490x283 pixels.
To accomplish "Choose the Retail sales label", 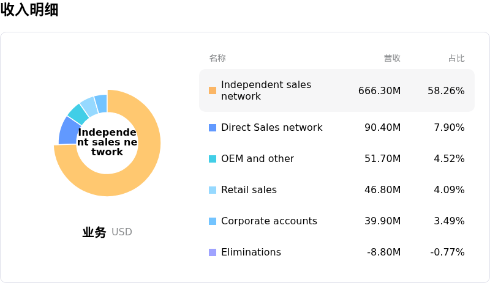I will pyautogui.click(x=249, y=190).
